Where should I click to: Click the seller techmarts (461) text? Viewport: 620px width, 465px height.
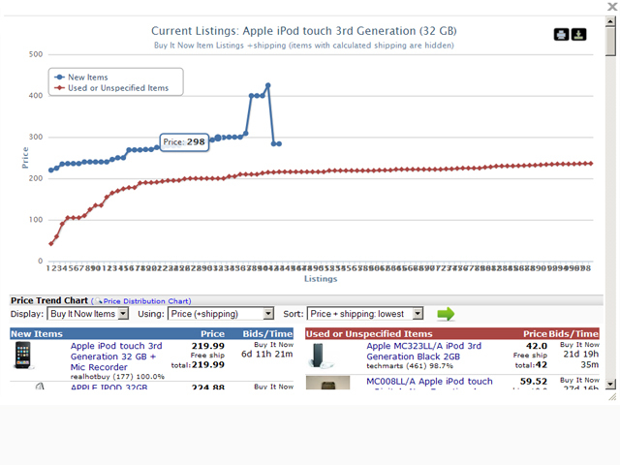[x=410, y=366]
